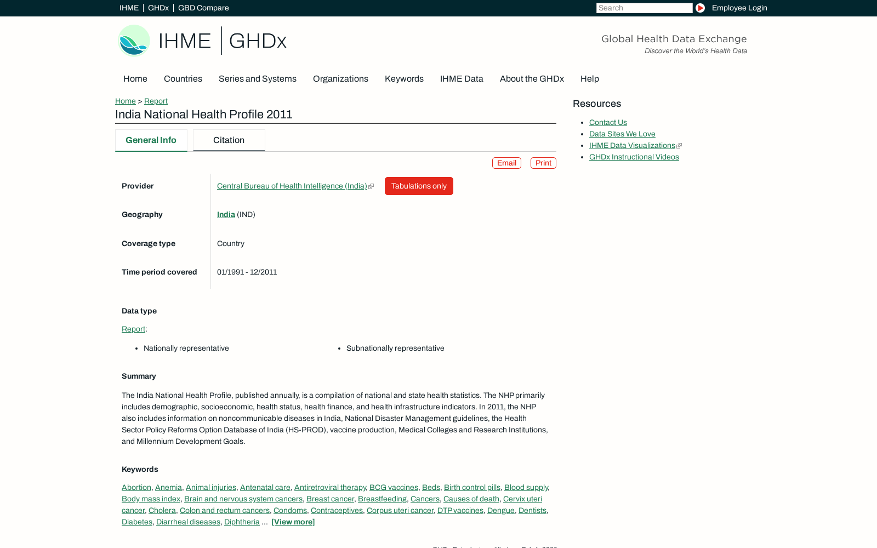Click the Anemia keyword
The image size is (877, 548).
168,487
